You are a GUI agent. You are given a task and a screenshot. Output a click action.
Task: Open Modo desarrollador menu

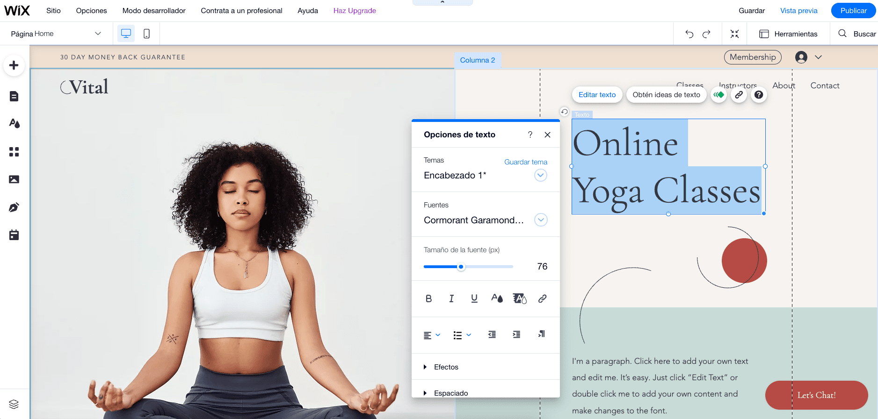click(x=154, y=10)
